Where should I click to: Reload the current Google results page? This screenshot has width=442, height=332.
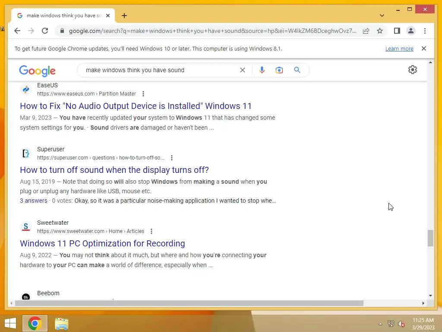tap(45, 31)
